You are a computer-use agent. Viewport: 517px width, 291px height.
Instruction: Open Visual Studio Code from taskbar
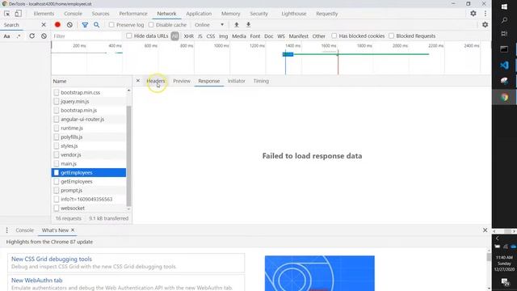pos(504,65)
